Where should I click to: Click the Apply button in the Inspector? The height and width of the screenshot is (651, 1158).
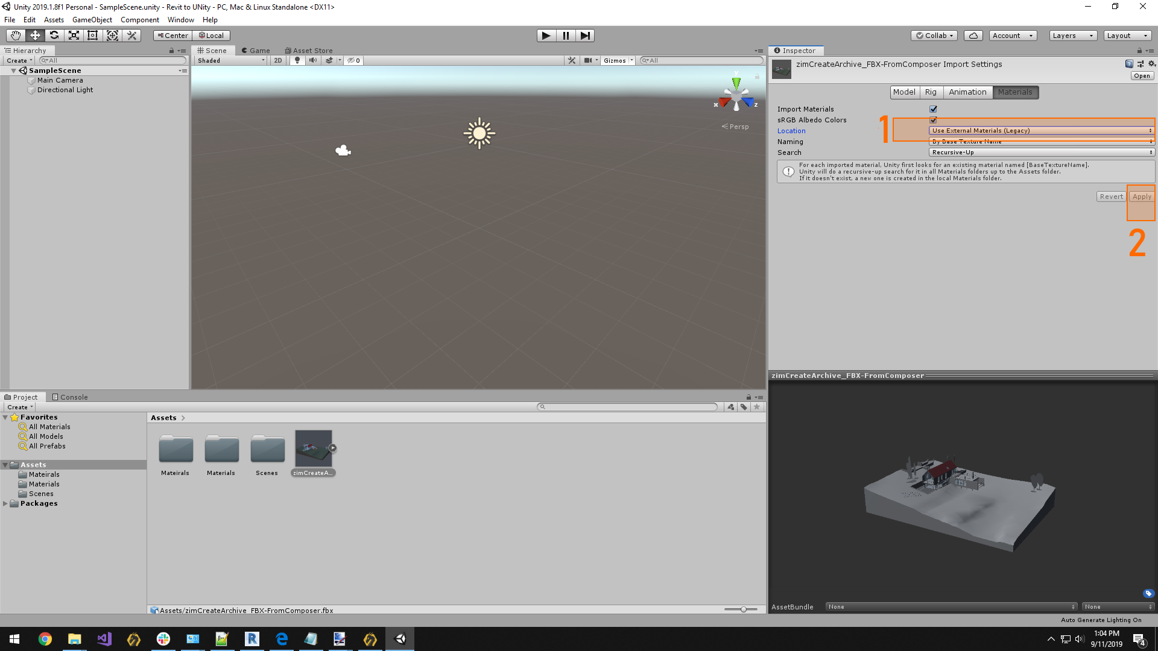(1141, 196)
